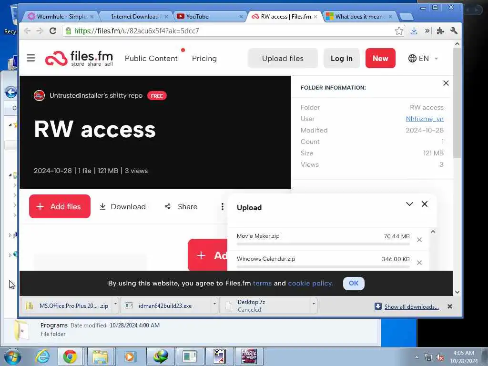Open the Pricing page

(204, 58)
